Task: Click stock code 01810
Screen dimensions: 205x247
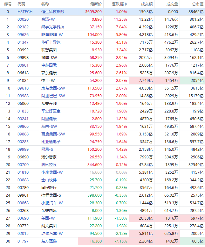Action: (23, 172)
